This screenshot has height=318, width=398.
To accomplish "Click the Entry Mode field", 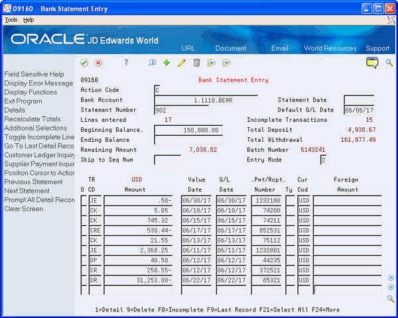I will (323, 160).
